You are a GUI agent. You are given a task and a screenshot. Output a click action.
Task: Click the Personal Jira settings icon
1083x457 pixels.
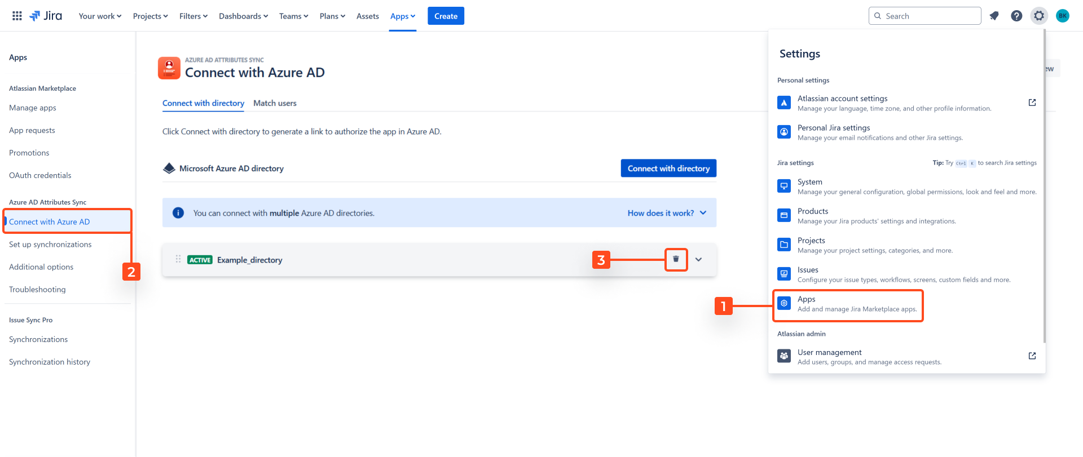tap(784, 132)
